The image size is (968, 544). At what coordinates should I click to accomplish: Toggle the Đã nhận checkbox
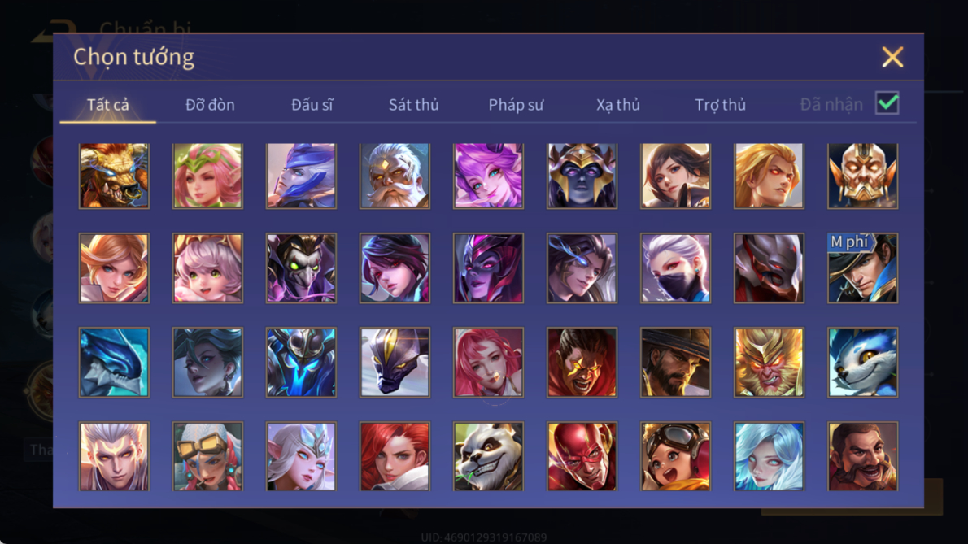pyautogui.click(x=887, y=103)
